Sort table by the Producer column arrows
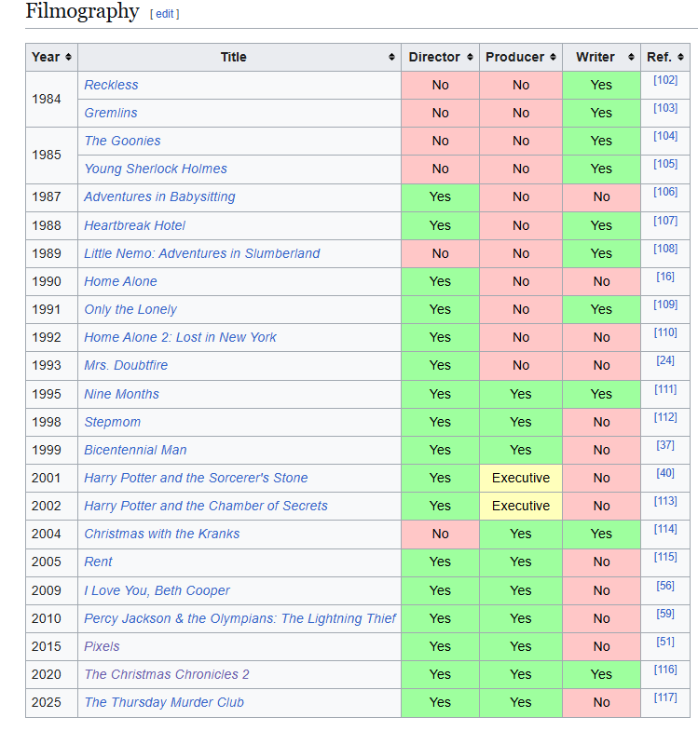This screenshot has height=731, width=698. [553, 57]
